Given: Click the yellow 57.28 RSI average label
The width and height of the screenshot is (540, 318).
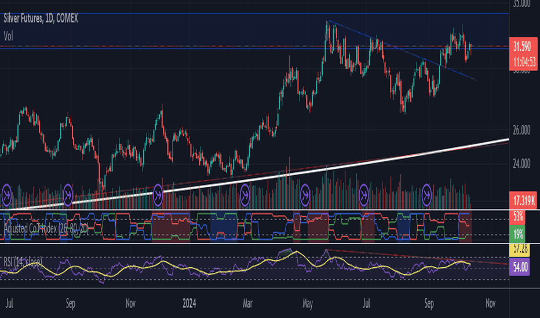Looking at the screenshot, I should pyautogui.click(x=520, y=249).
